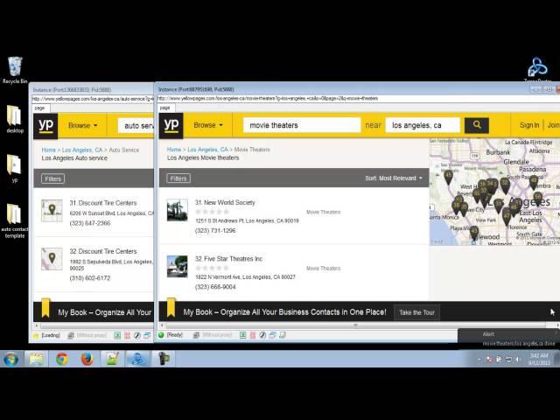Click red icon in auto window status bar
This screenshot has width=560, height=420.
(127, 335)
